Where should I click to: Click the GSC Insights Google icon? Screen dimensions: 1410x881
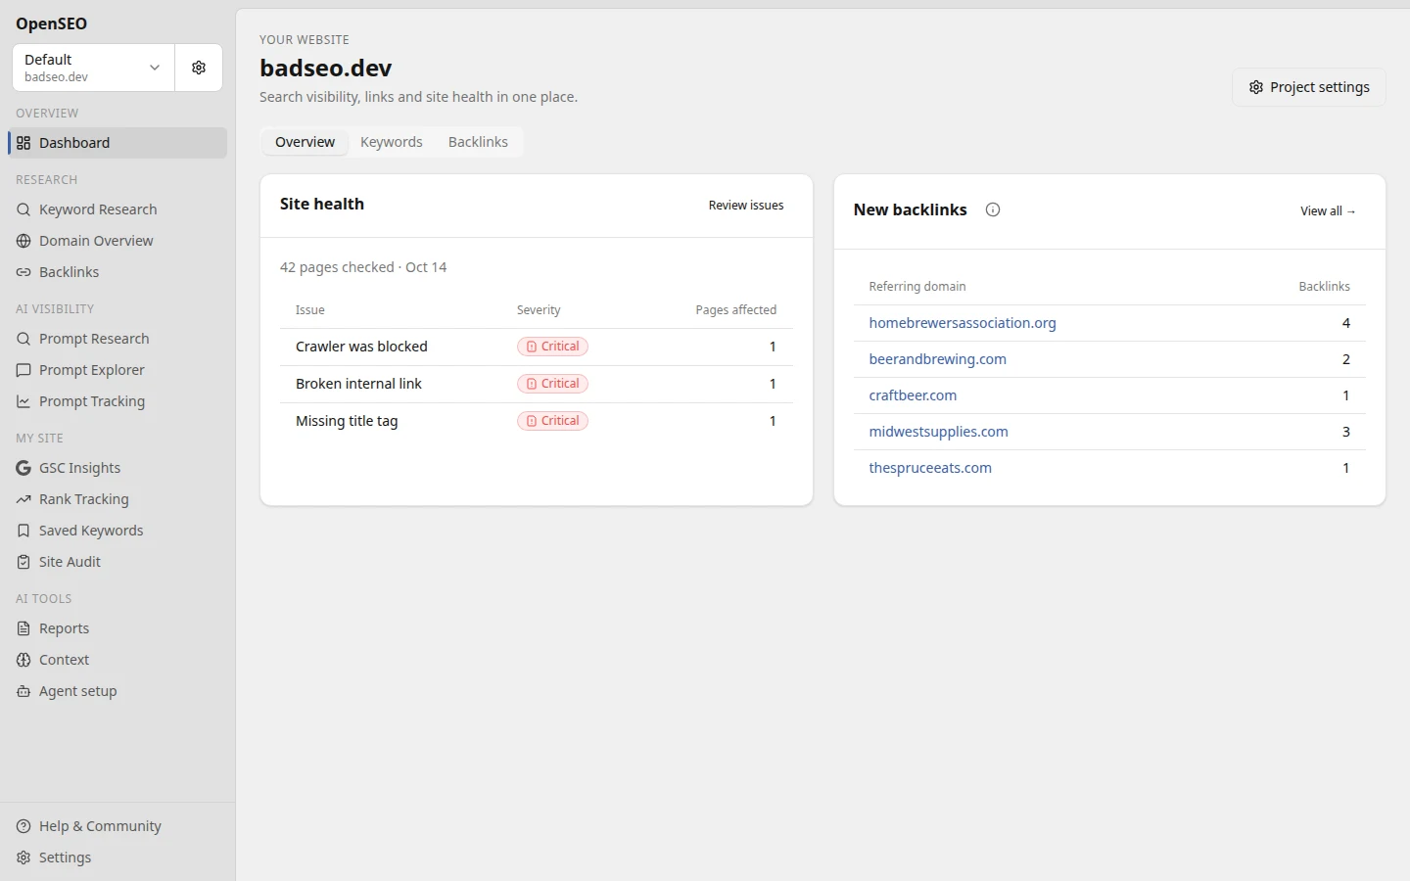[x=23, y=468]
